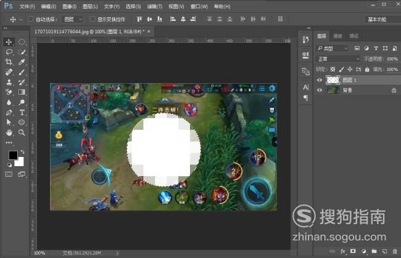Reset default foreground and background colors
The height and width of the screenshot is (258, 401).
point(10,165)
